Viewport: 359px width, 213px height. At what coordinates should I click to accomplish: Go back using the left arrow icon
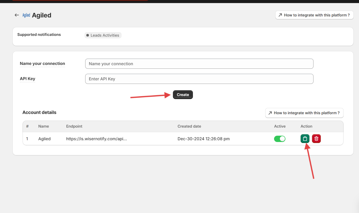17,15
